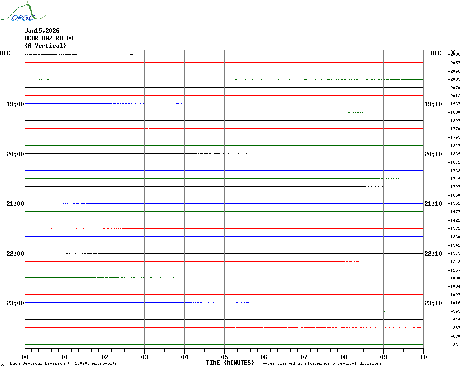Click the left UTC axis header
Image resolution: width=463 pixels, height=370 pixels.
(5, 53)
